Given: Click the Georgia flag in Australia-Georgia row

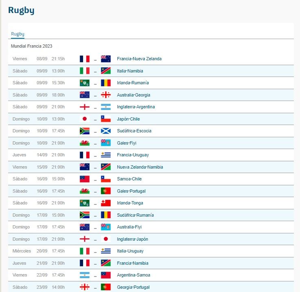Looking at the screenshot, I should click(106, 95).
